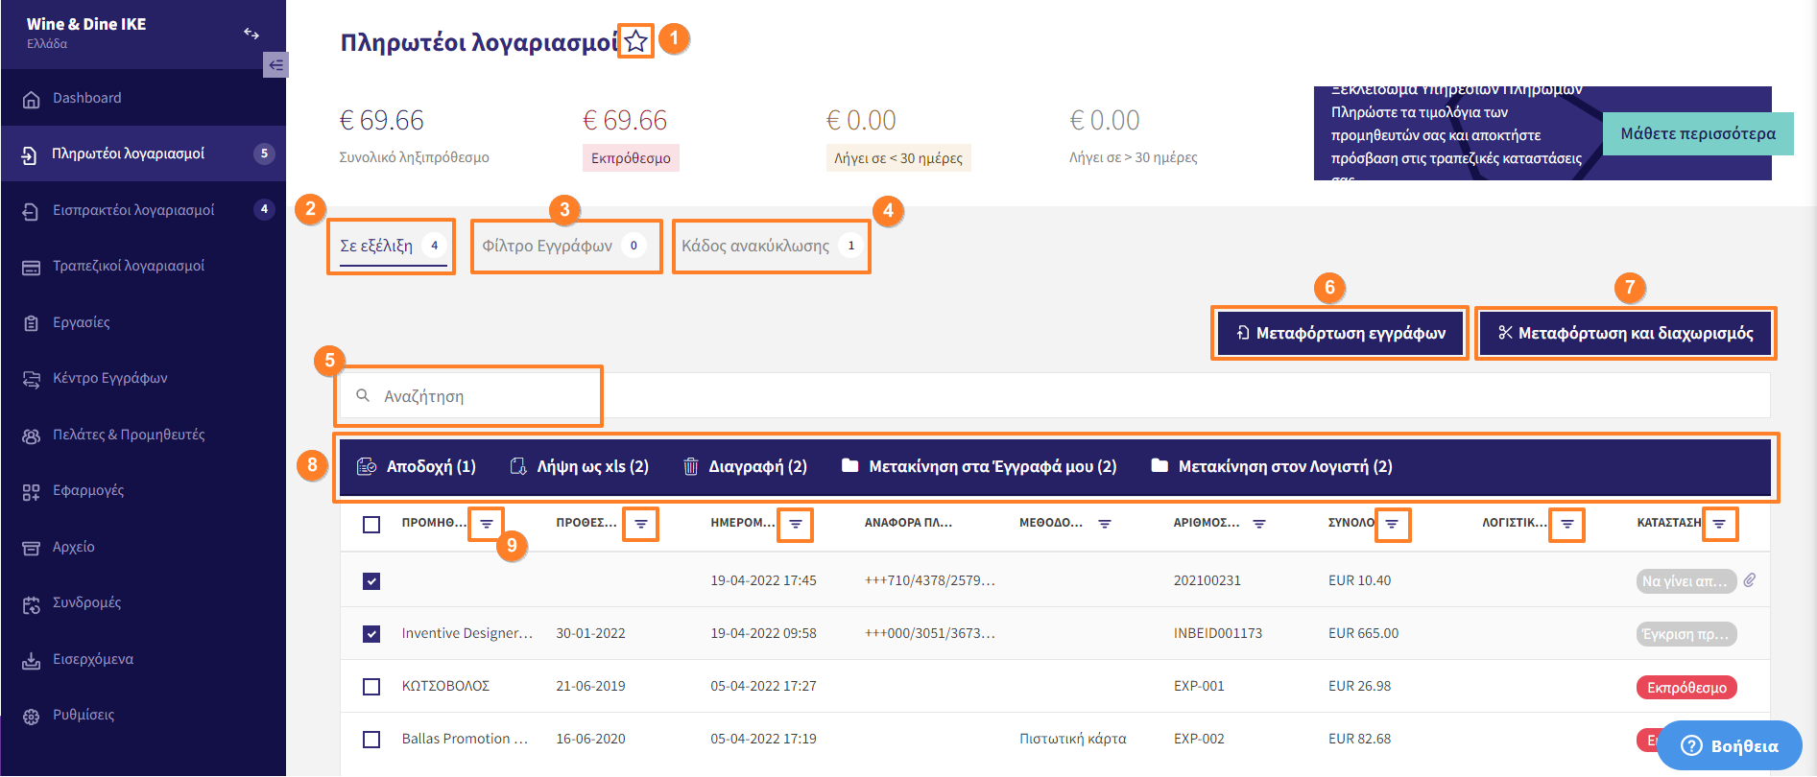Click the Τραπεζικοί λογαριασμοί card icon
This screenshot has height=777, width=1817.
click(31, 267)
